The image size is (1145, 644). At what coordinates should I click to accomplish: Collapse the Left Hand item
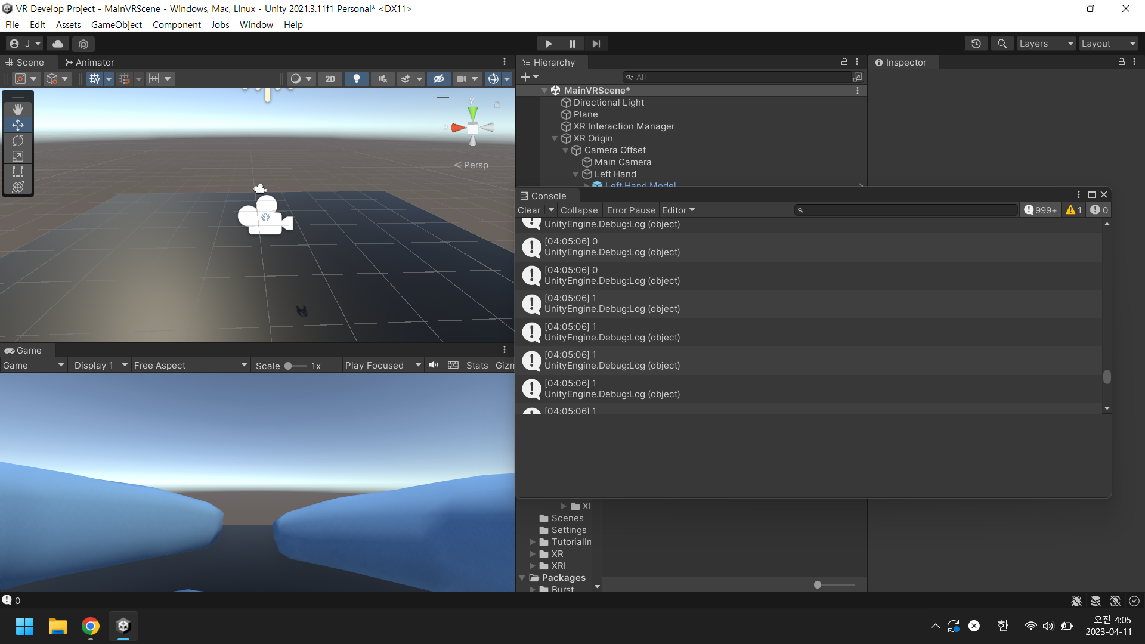575,174
